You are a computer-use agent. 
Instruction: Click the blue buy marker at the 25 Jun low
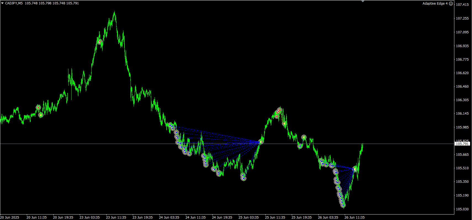pos(243,178)
